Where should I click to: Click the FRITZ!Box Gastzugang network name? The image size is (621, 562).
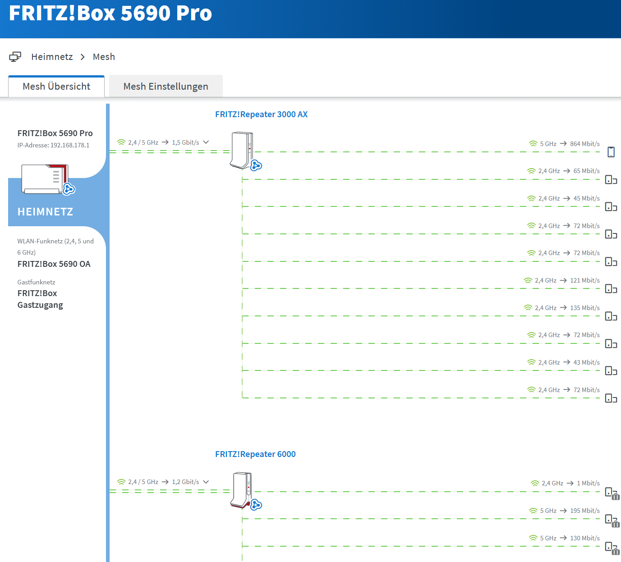pos(40,299)
